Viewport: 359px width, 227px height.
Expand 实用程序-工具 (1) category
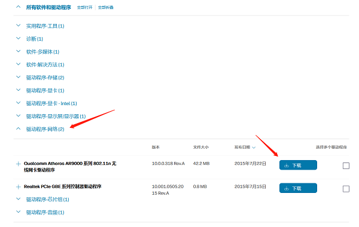click(x=45, y=26)
